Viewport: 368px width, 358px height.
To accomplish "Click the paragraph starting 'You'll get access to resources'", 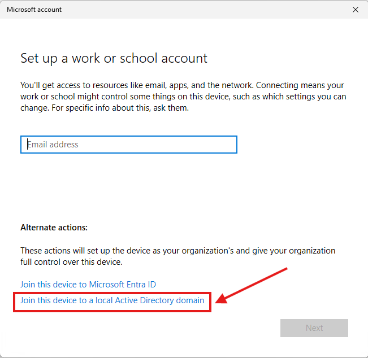I will pyautogui.click(x=183, y=97).
